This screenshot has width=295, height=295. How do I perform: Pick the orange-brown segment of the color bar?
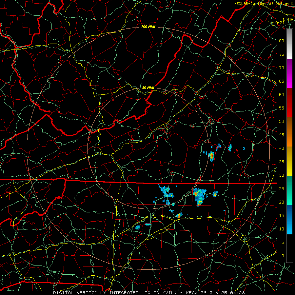tap(289, 132)
